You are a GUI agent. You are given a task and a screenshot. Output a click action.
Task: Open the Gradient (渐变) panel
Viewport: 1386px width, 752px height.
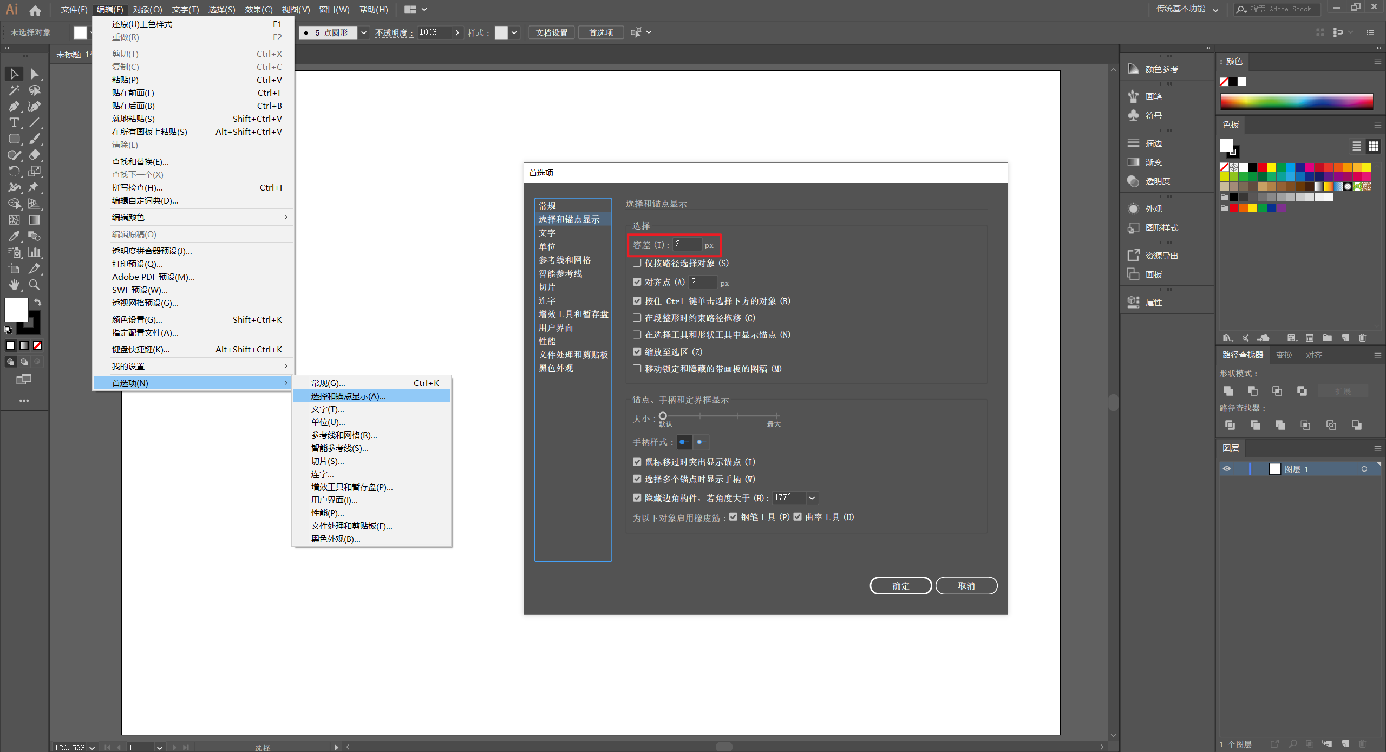tap(1153, 162)
